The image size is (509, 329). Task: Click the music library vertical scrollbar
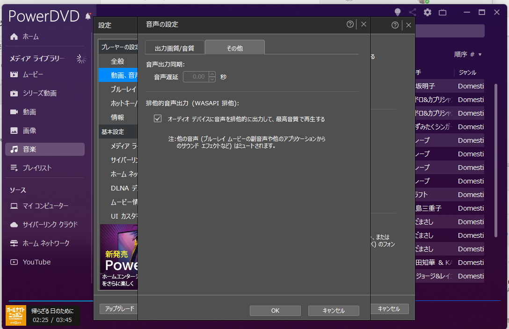[496, 159]
